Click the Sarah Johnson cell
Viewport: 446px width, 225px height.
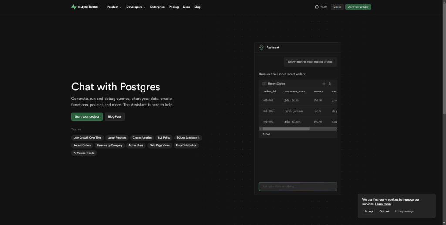click(294, 111)
